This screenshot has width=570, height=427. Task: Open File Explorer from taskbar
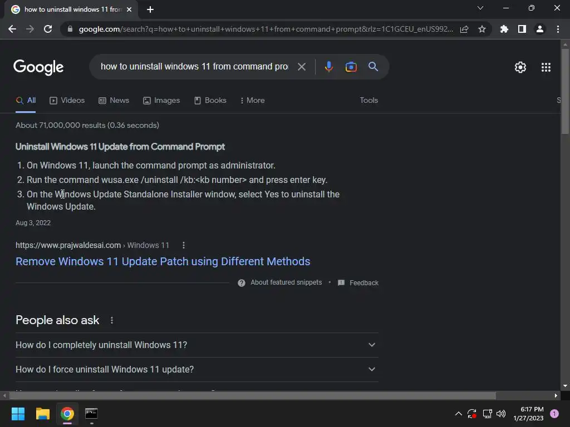tap(42, 414)
